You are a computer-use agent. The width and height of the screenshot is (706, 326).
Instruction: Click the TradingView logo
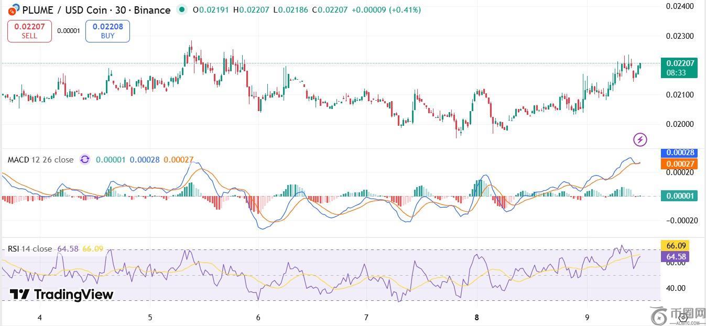(x=61, y=295)
